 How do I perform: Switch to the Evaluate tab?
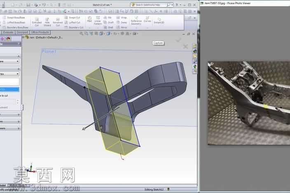(8, 33)
